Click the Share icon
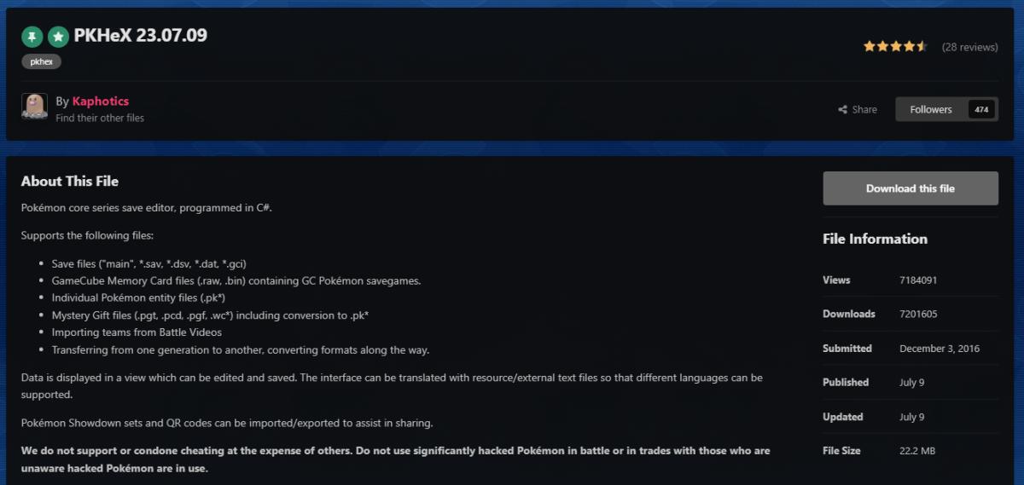This screenshot has width=1024, height=485. point(843,110)
